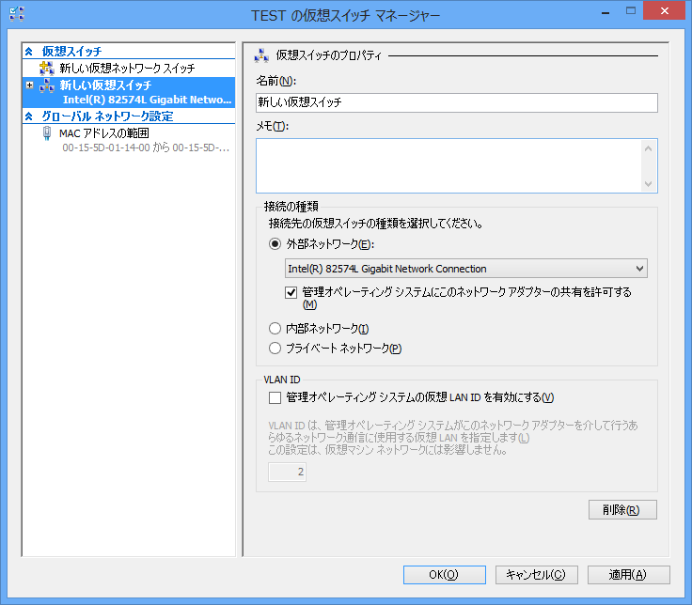Viewport: 692px width, 605px height.
Task: Minimize the 仮想スイッチ マネージャー window
Action: (x=605, y=12)
